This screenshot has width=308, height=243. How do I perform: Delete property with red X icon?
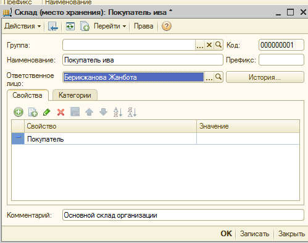pos(61,113)
